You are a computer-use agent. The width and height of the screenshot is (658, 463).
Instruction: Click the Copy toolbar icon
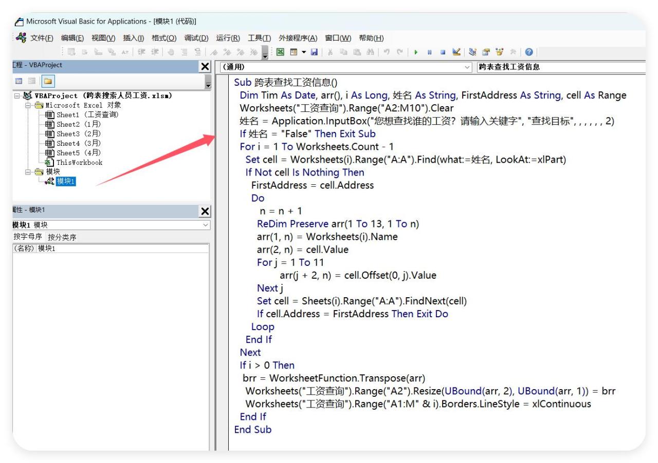tap(343, 52)
